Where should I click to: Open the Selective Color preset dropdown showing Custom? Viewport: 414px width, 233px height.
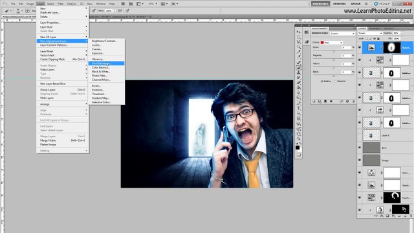pos(342,34)
